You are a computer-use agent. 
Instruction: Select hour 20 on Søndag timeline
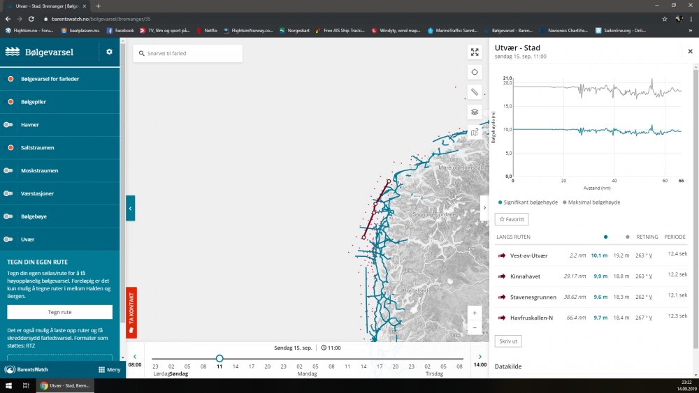click(268, 366)
